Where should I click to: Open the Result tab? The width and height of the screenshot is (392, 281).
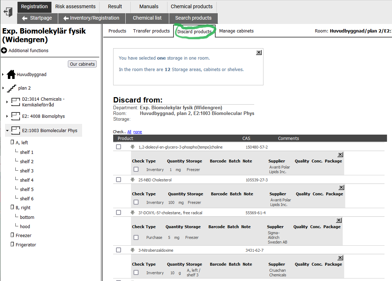coord(115,7)
